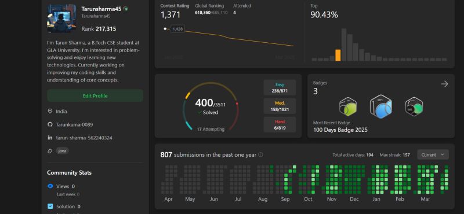464x214 pixels.
Task: Click the blue check icon beside Solution
Action: [50, 206]
